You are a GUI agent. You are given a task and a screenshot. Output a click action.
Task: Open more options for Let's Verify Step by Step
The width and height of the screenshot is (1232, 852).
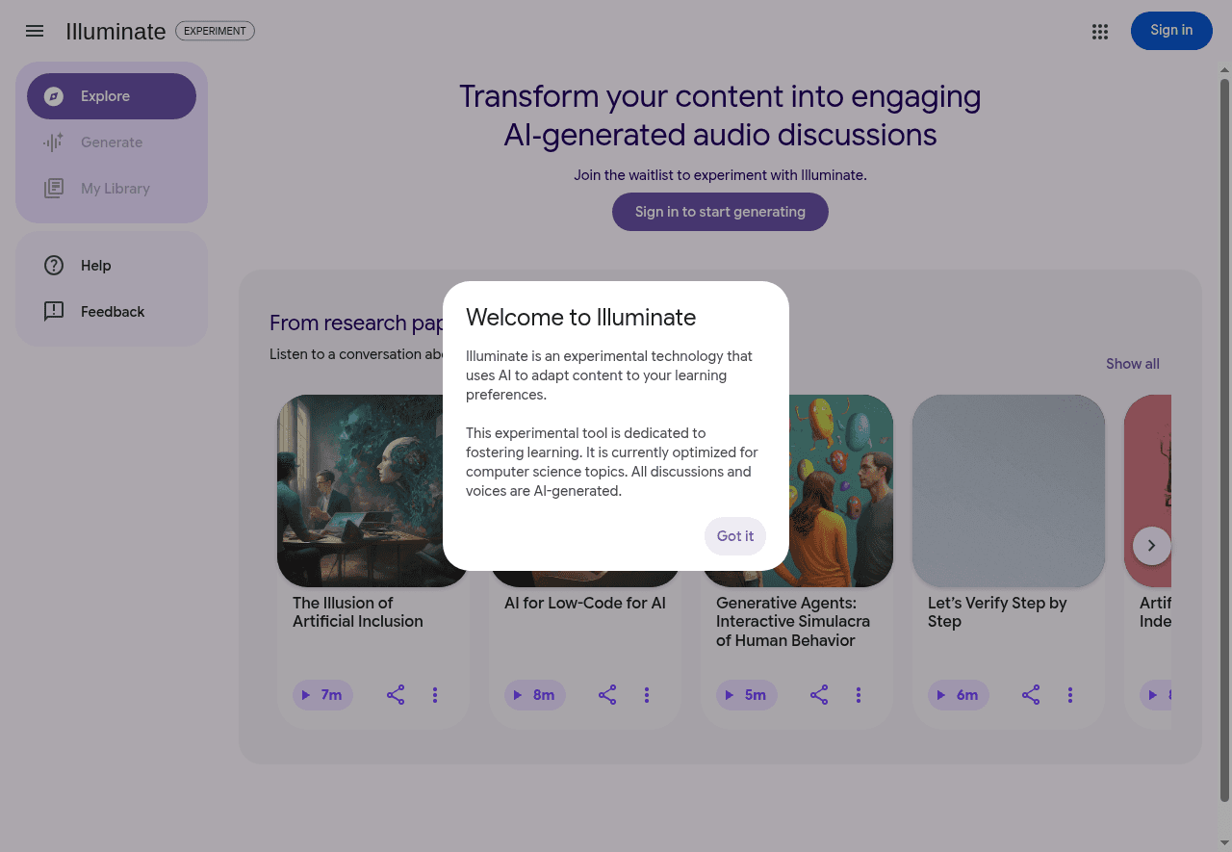tap(1070, 695)
